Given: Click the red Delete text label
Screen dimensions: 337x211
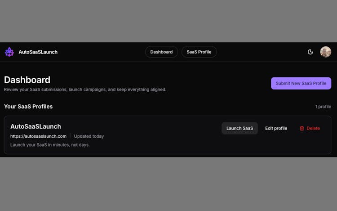Looking at the screenshot, I should 313,128.
